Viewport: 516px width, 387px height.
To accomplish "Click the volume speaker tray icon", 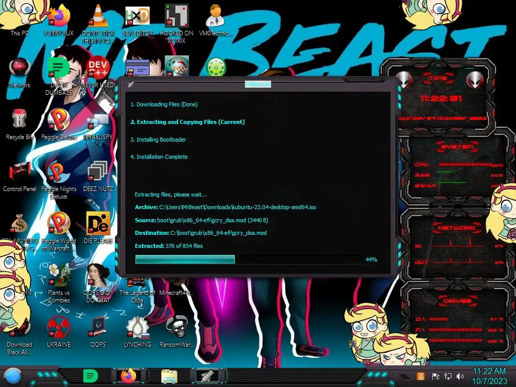I will (x=460, y=376).
